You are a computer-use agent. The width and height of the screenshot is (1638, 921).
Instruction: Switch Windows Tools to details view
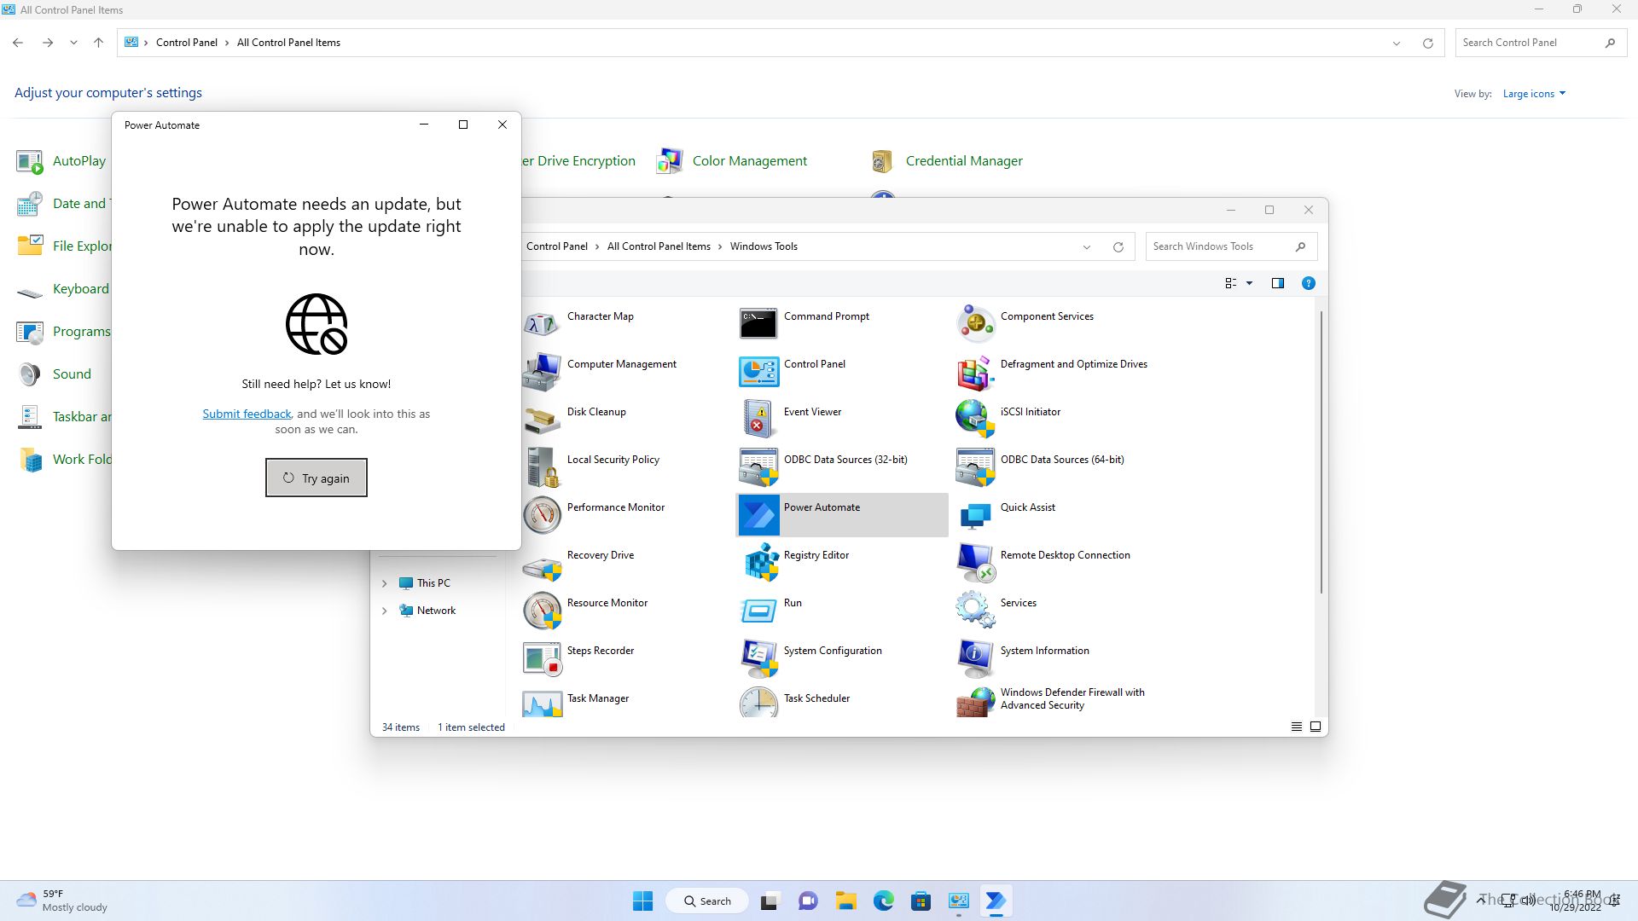(x=1296, y=727)
